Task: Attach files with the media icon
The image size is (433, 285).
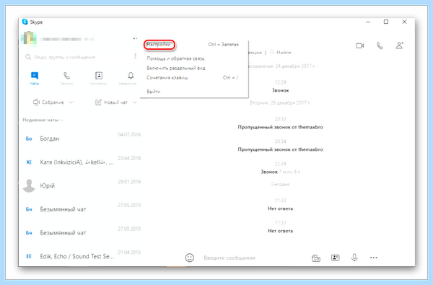Action: click(x=316, y=258)
